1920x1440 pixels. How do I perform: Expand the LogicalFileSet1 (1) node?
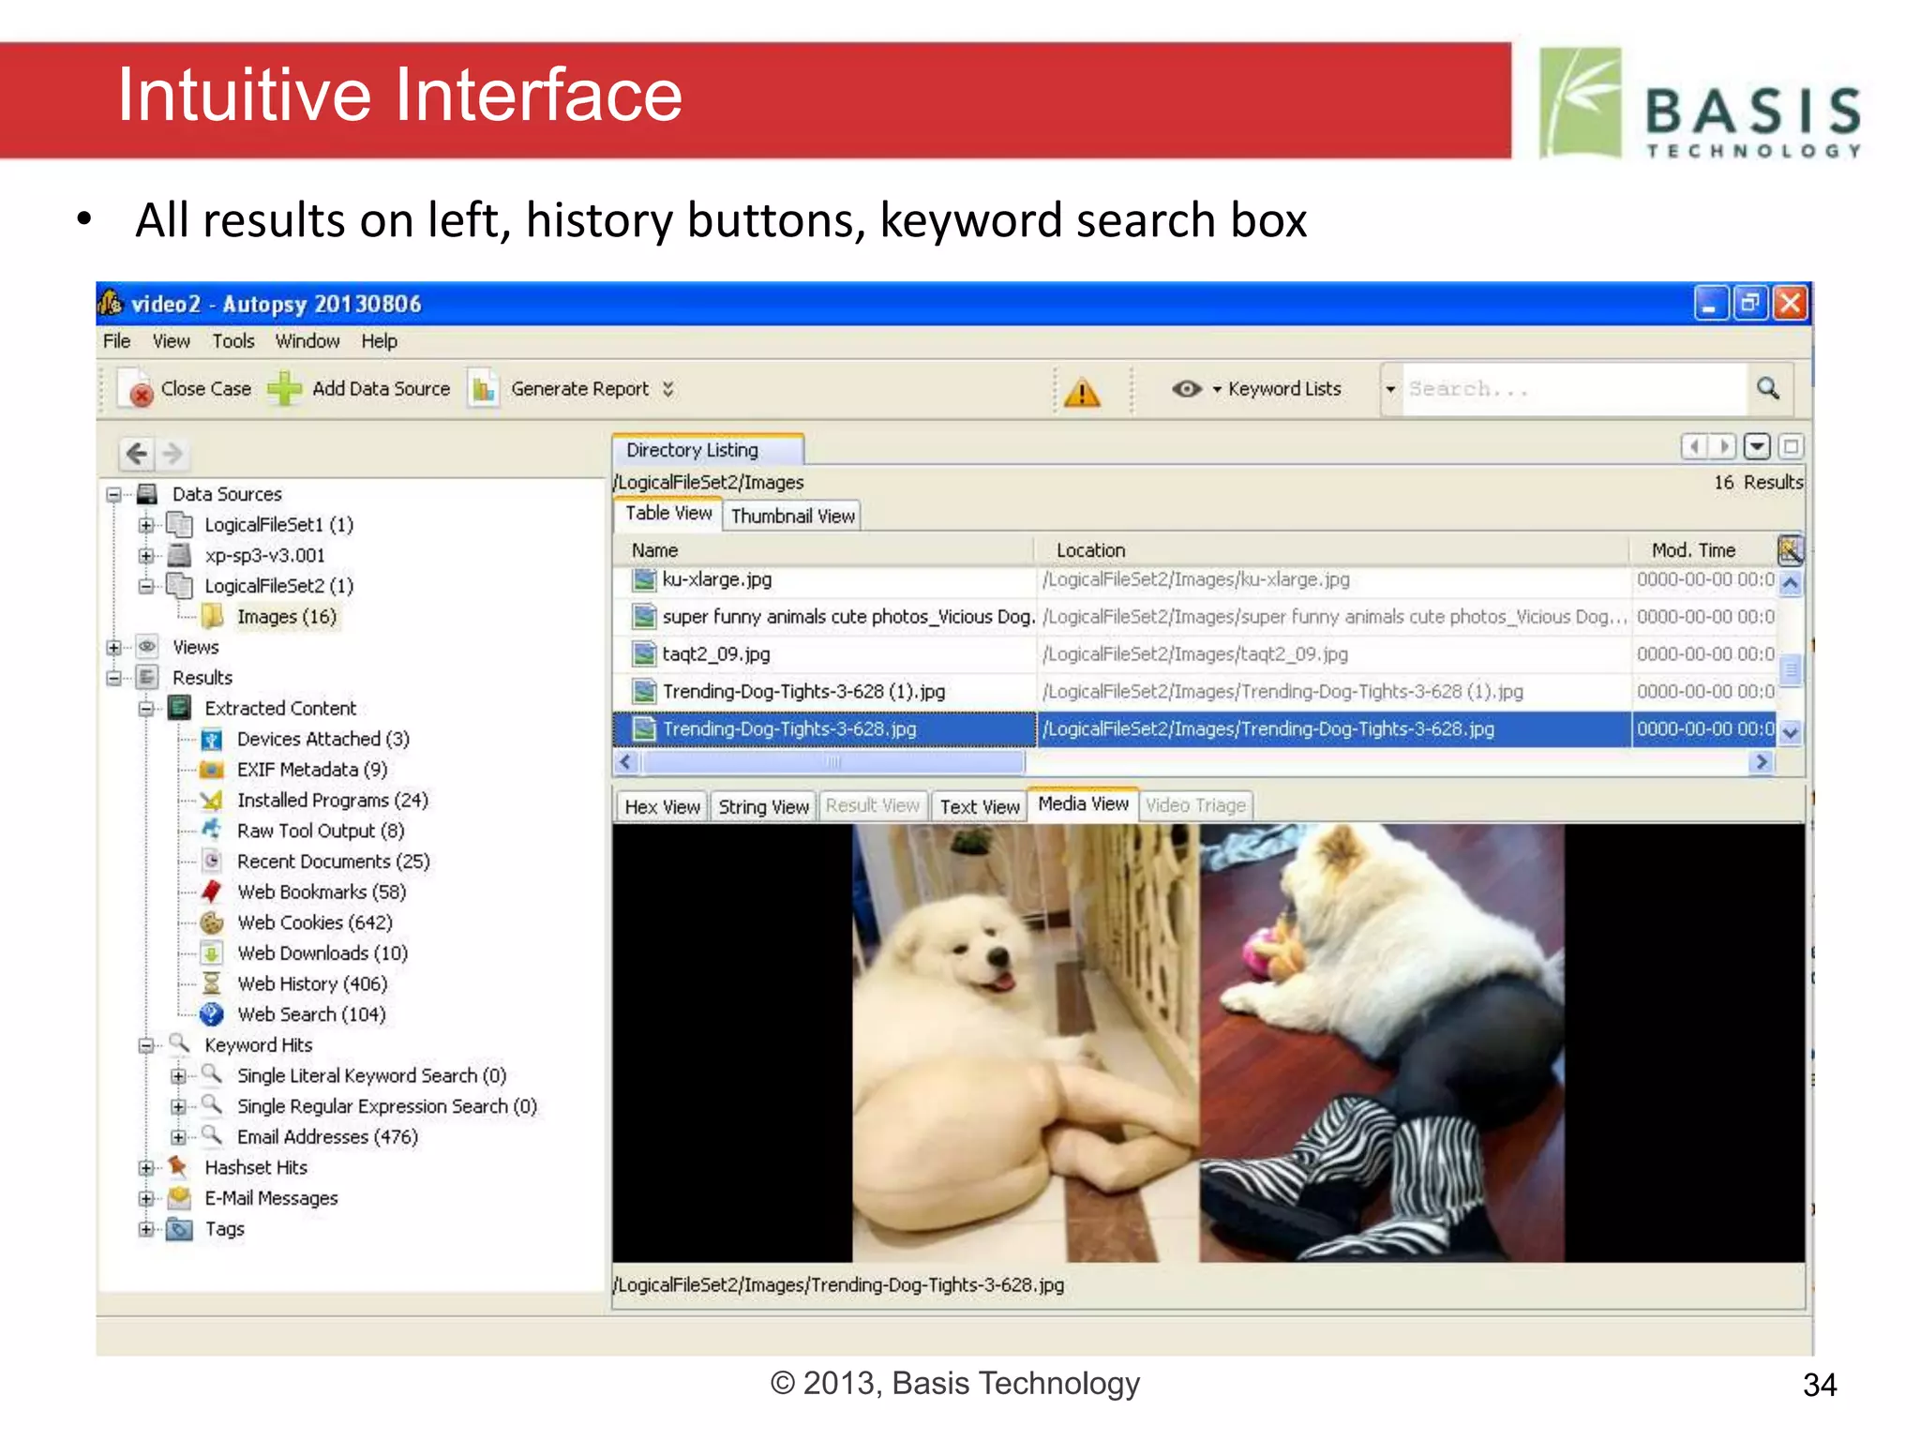(146, 525)
